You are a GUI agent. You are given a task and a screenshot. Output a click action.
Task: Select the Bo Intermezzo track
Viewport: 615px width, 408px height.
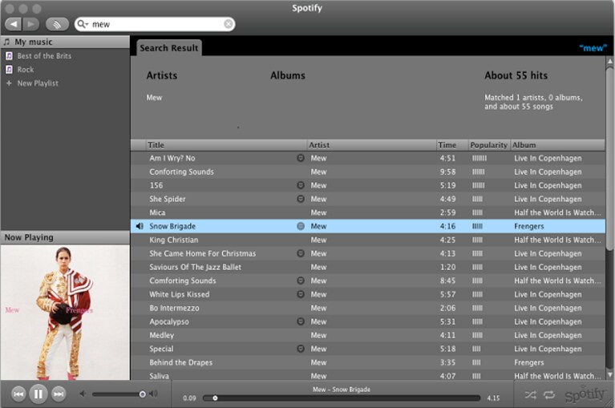(x=367, y=308)
